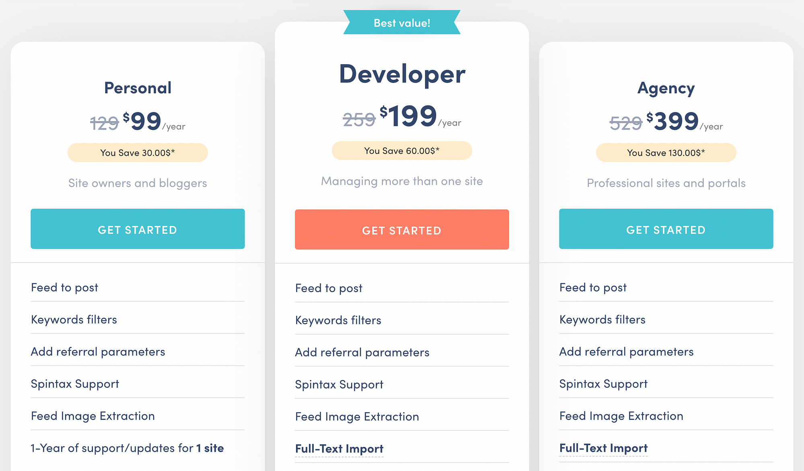Select the Agency plan Get Started
Image resolution: width=804 pixels, height=471 pixels.
click(666, 229)
